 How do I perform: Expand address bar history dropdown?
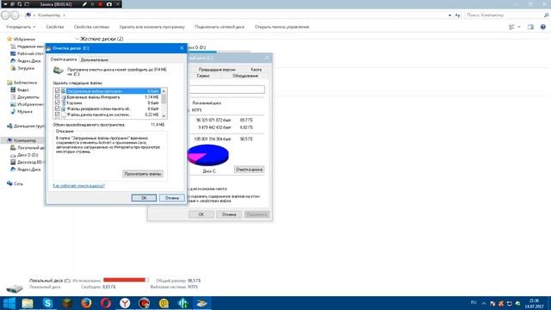[449, 15]
